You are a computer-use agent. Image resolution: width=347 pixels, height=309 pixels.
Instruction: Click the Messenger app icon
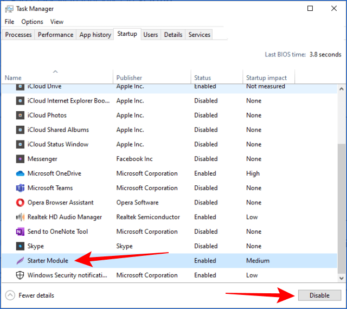coord(20,159)
